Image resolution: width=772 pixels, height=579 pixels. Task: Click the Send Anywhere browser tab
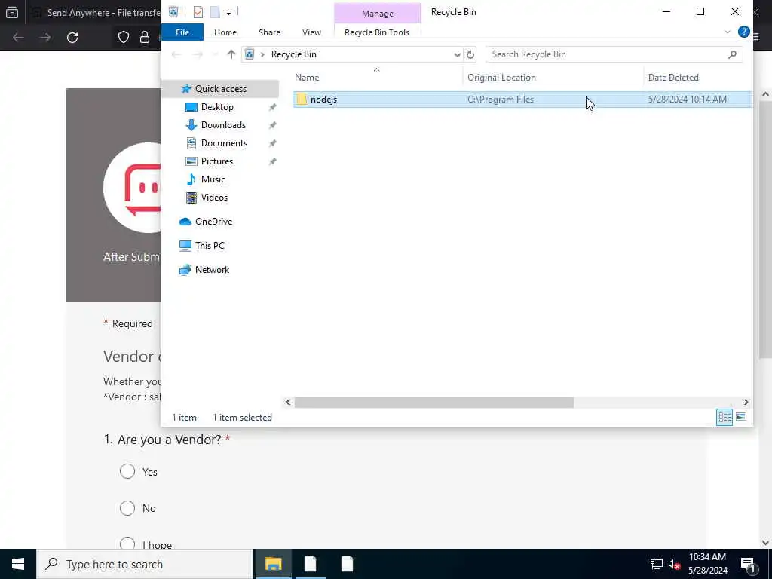96,13
